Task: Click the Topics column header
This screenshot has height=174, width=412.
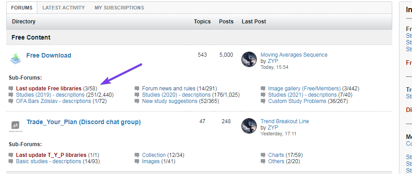Action: click(202, 22)
